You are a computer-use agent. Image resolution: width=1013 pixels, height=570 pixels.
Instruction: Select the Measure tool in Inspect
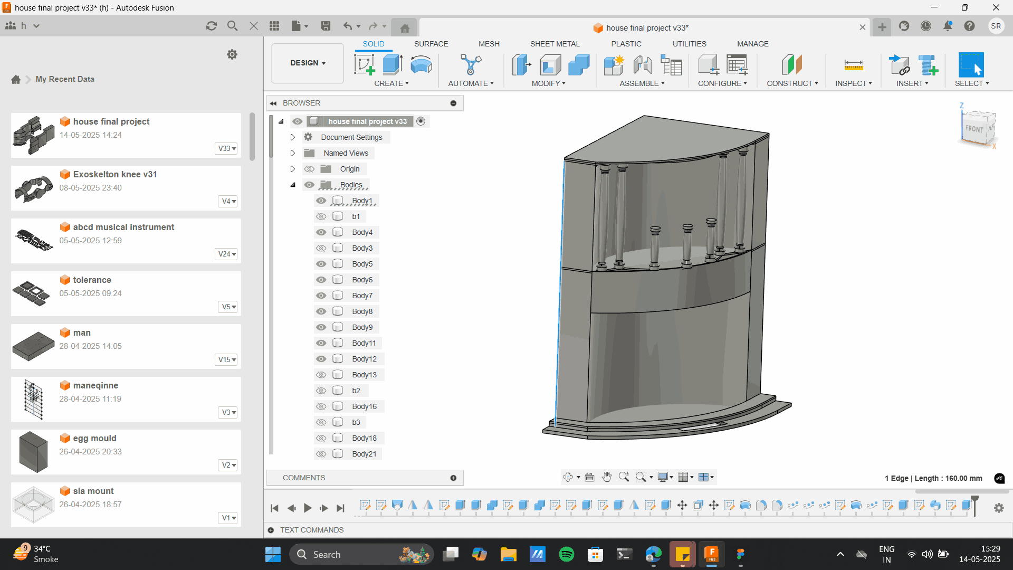click(x=853, y=65)
